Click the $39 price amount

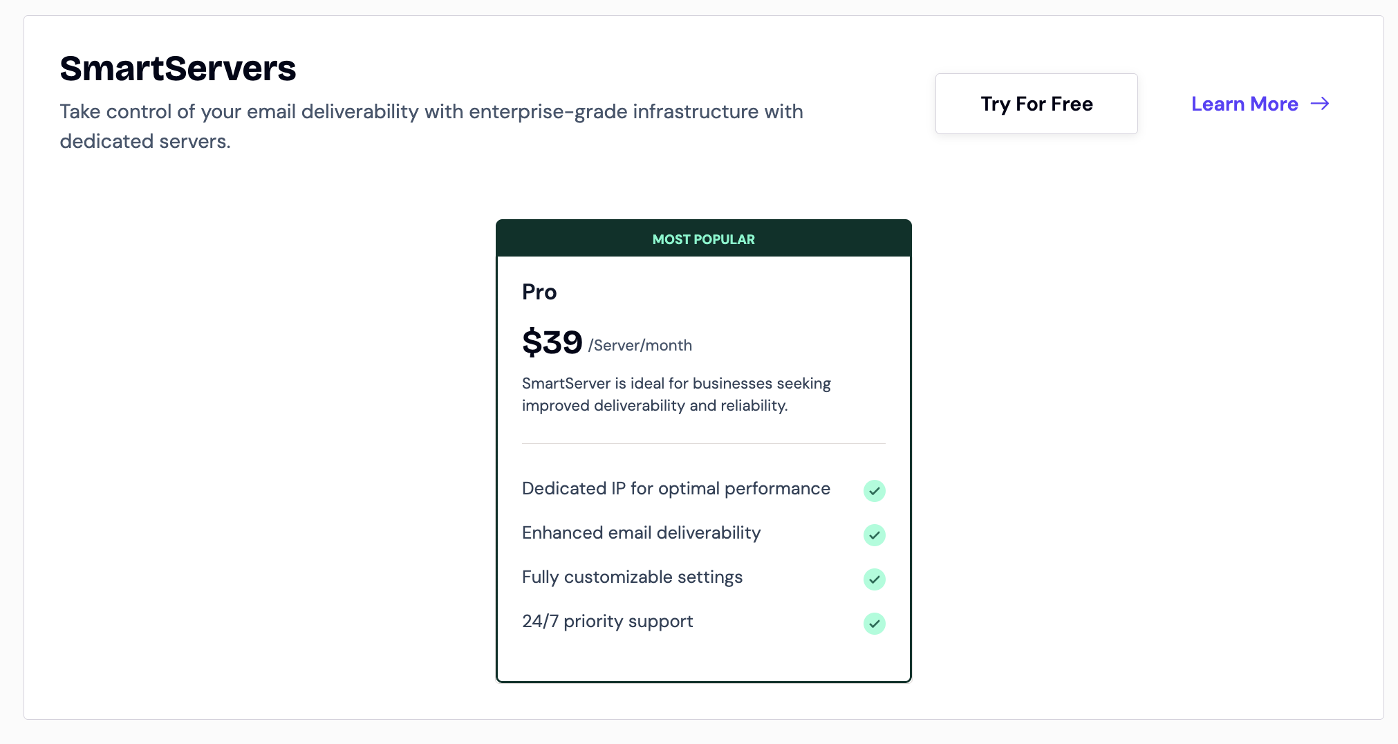click(552, 342)
